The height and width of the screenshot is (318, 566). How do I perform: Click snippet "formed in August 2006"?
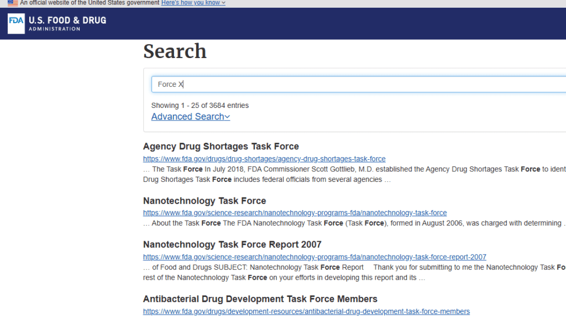click(x=354, y=223)
